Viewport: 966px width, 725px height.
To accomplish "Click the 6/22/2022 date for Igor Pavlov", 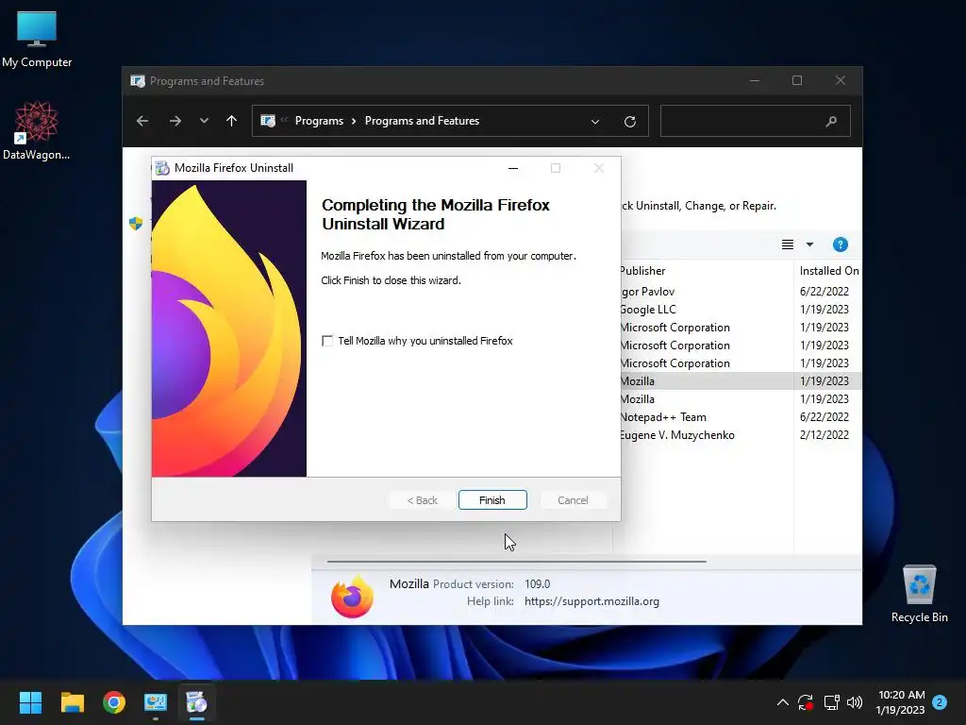I will 824,292.
